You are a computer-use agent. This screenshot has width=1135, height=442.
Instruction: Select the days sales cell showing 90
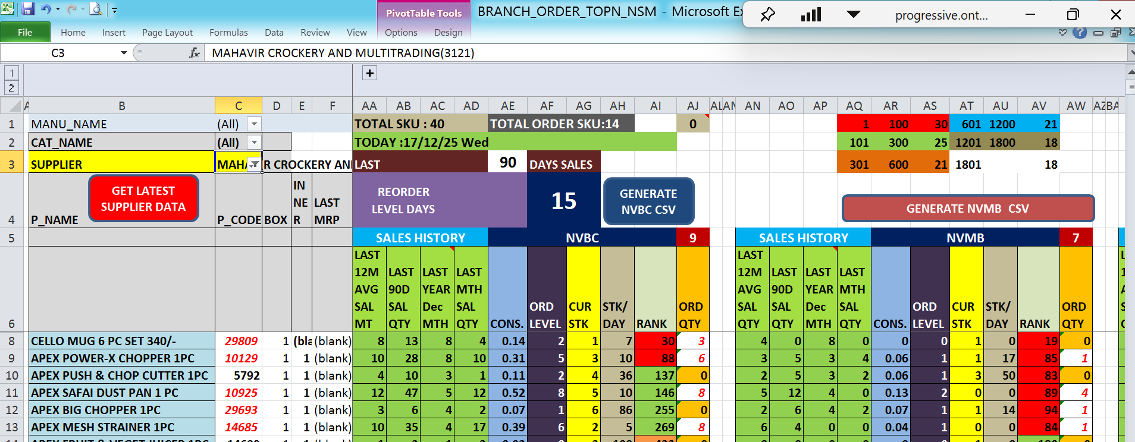(507, 162)
